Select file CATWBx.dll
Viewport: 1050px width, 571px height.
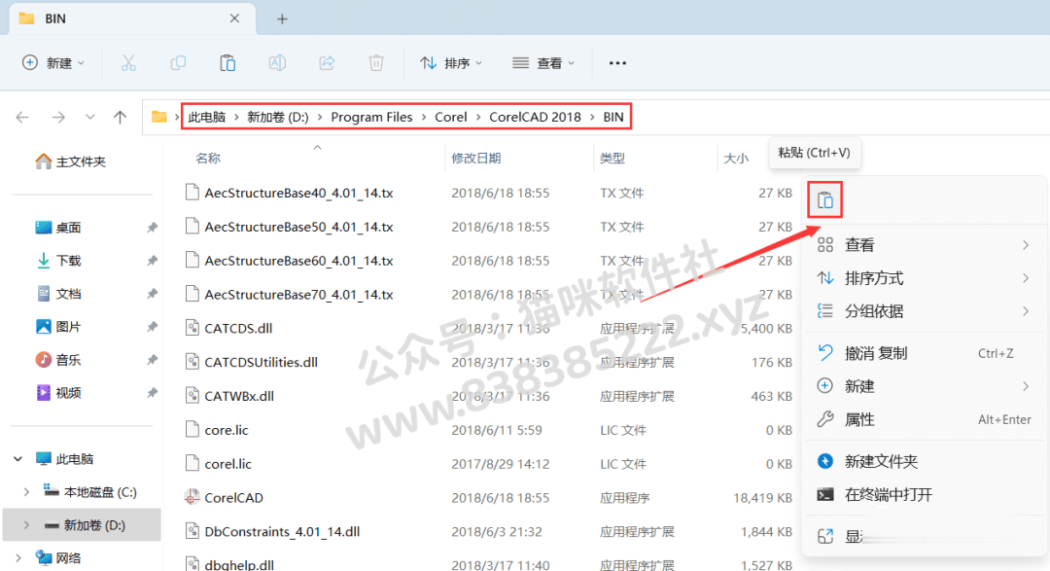click(239, 396)
